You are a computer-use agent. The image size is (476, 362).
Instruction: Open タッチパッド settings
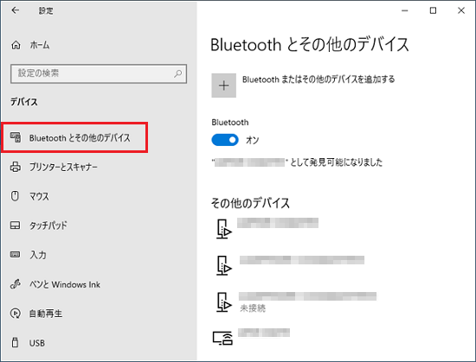click(x=48, y=225)
